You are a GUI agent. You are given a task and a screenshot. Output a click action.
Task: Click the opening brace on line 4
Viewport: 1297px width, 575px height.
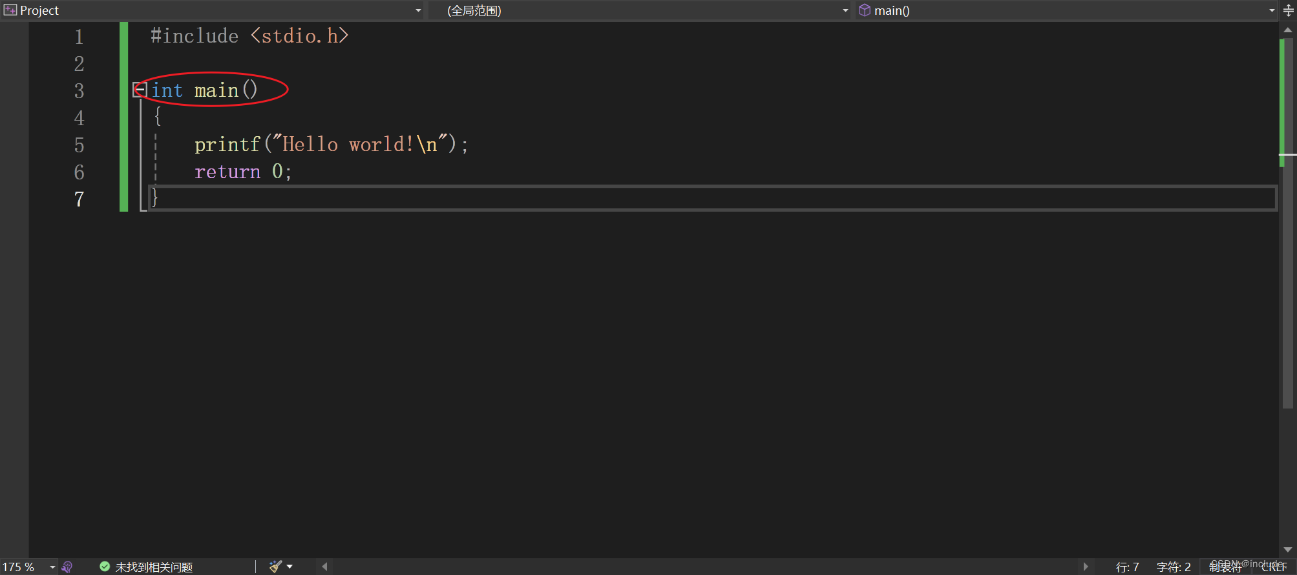[x=157, y=117]
